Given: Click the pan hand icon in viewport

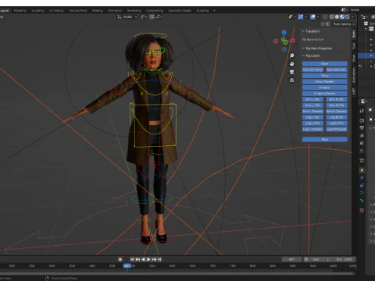Looking at the screenshot, I should pyautogui.click(x=291, y=64).
